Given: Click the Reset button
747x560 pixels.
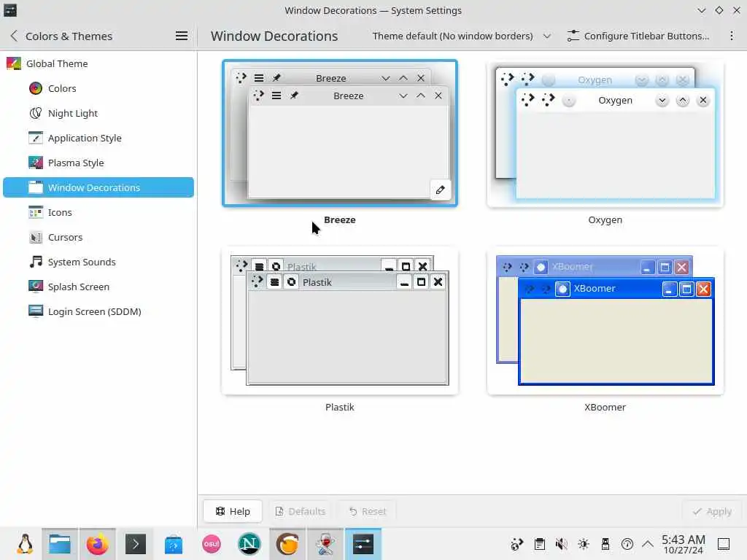Looking at the screenshot, I should (368, 511).
